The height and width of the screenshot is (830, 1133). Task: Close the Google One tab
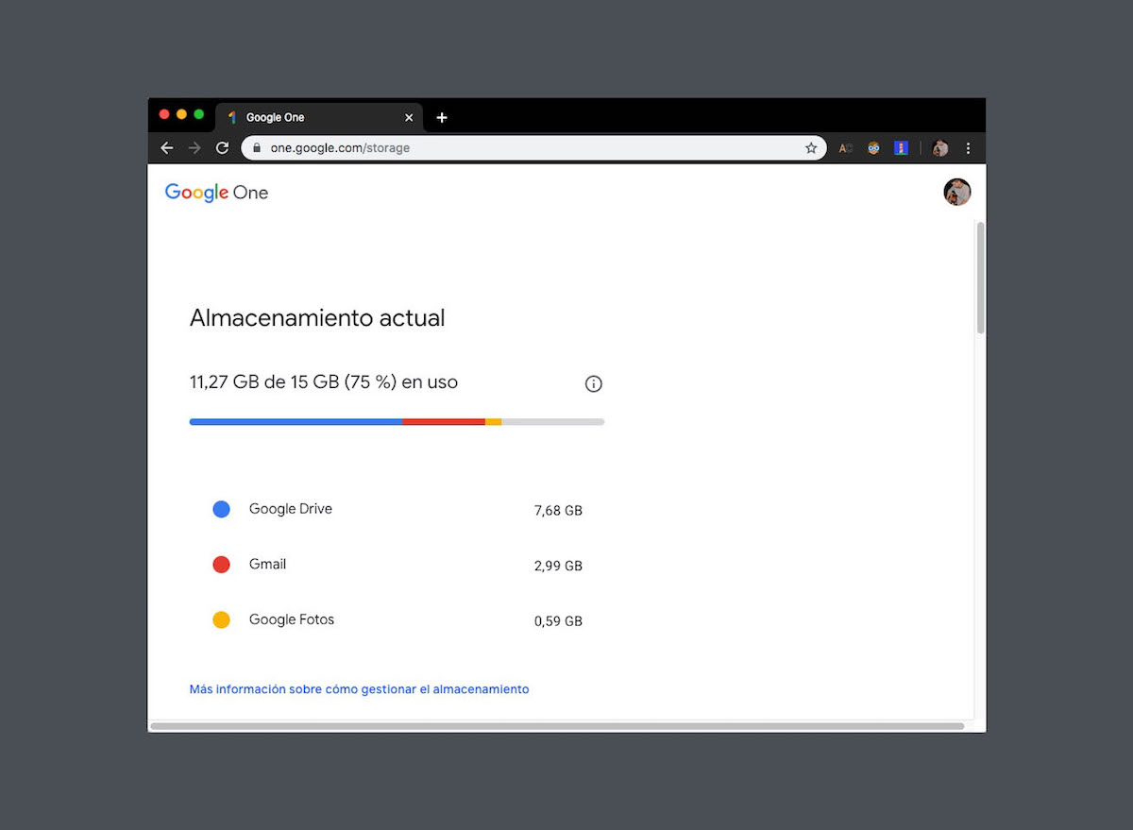coord(409,117)
